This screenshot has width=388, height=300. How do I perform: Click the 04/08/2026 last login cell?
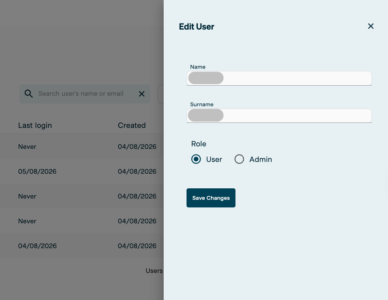coord(37,246)
